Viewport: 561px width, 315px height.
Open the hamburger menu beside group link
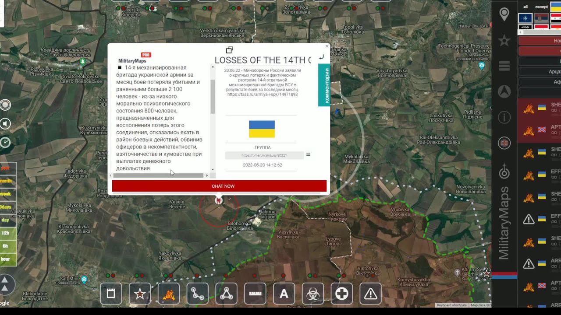point(308,154)
